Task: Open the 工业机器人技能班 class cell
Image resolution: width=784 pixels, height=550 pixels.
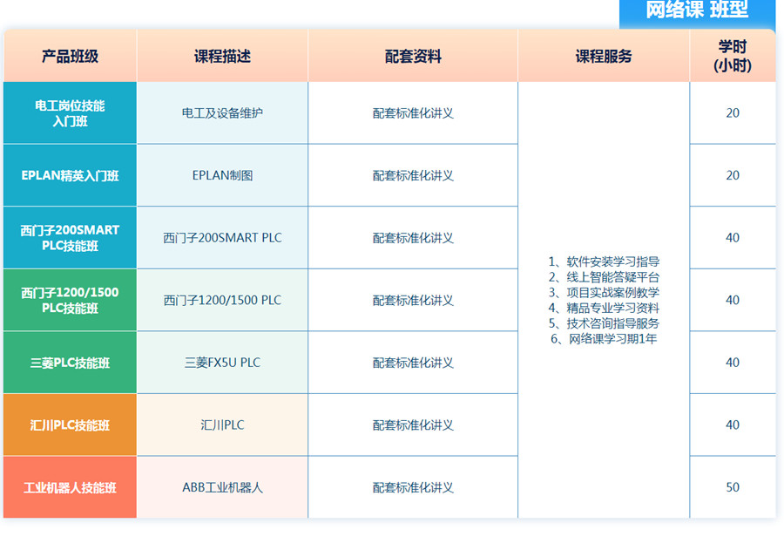Action: point(70,487)
